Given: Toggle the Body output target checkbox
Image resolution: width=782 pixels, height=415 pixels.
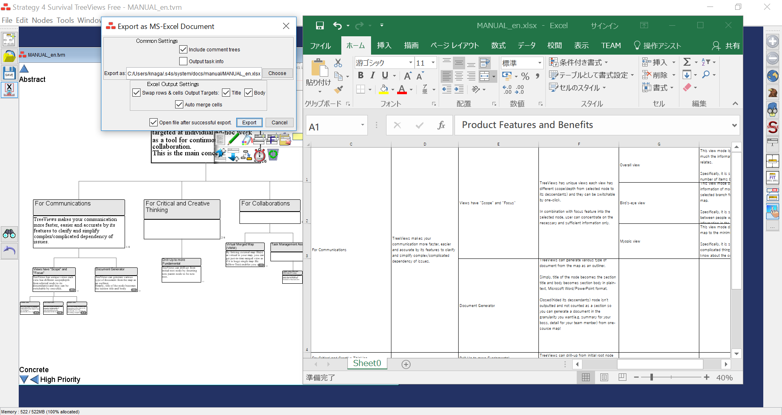Looking at the screenshot, I should (x=248, y=93).
